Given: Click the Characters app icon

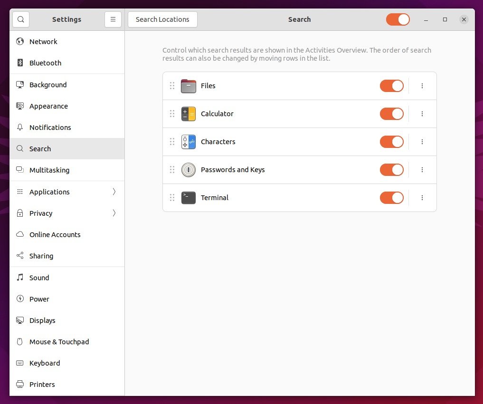Looking at the screenshot, I should tap(188, 141).
